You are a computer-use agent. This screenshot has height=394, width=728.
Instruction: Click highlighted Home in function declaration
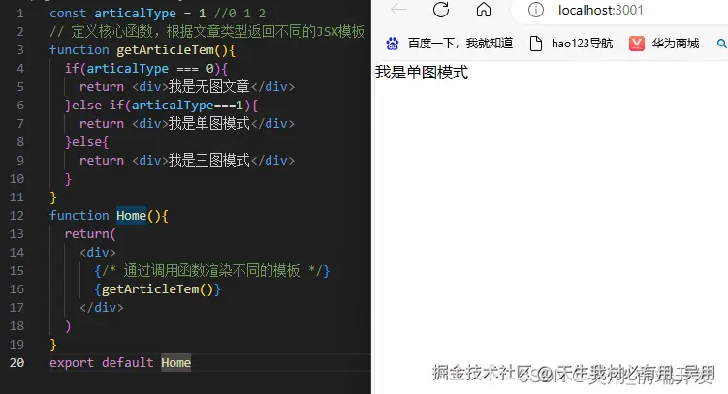click(132, 216)
